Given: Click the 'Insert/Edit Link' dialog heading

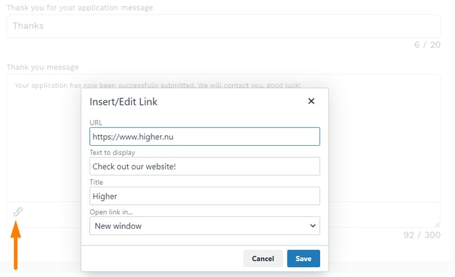Looking at the screenshot, I should [124, 102].
